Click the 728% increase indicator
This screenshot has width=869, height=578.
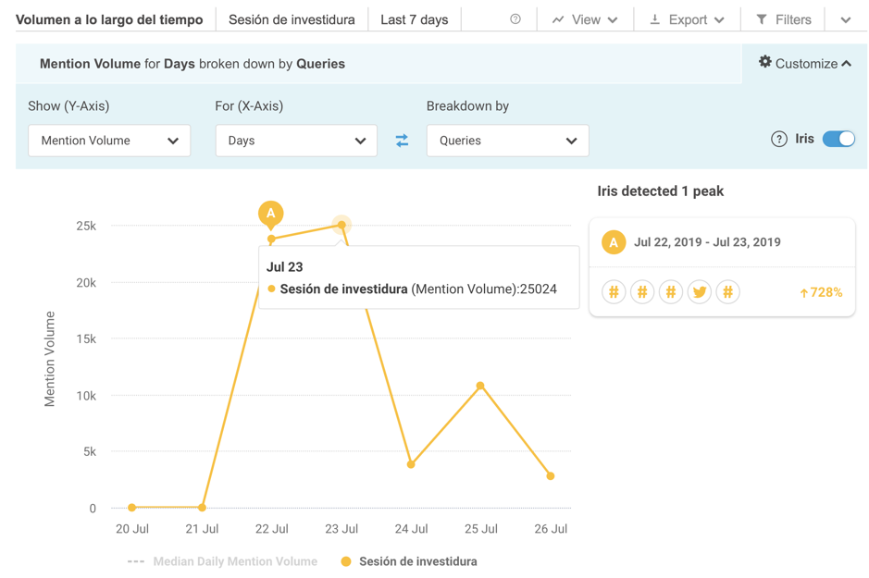(x=821, y=292)
